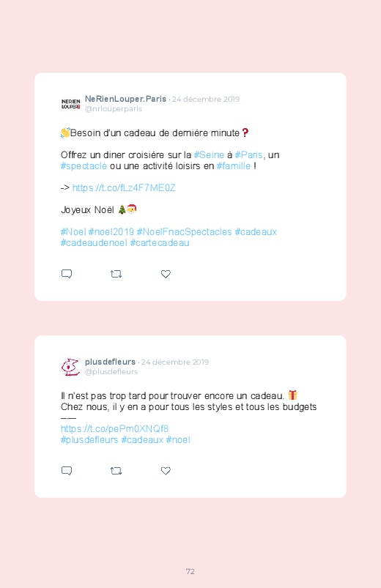Click the #Seine hashtag
This screenshot has width=381, height=588.
click(x=209, y=155)
